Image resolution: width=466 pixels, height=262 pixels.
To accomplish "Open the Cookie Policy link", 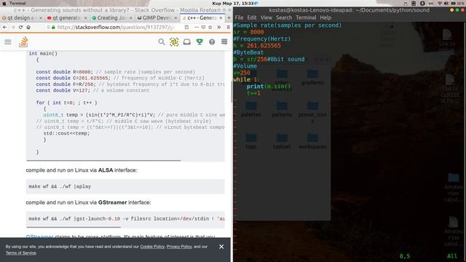I will coord(152,247).
